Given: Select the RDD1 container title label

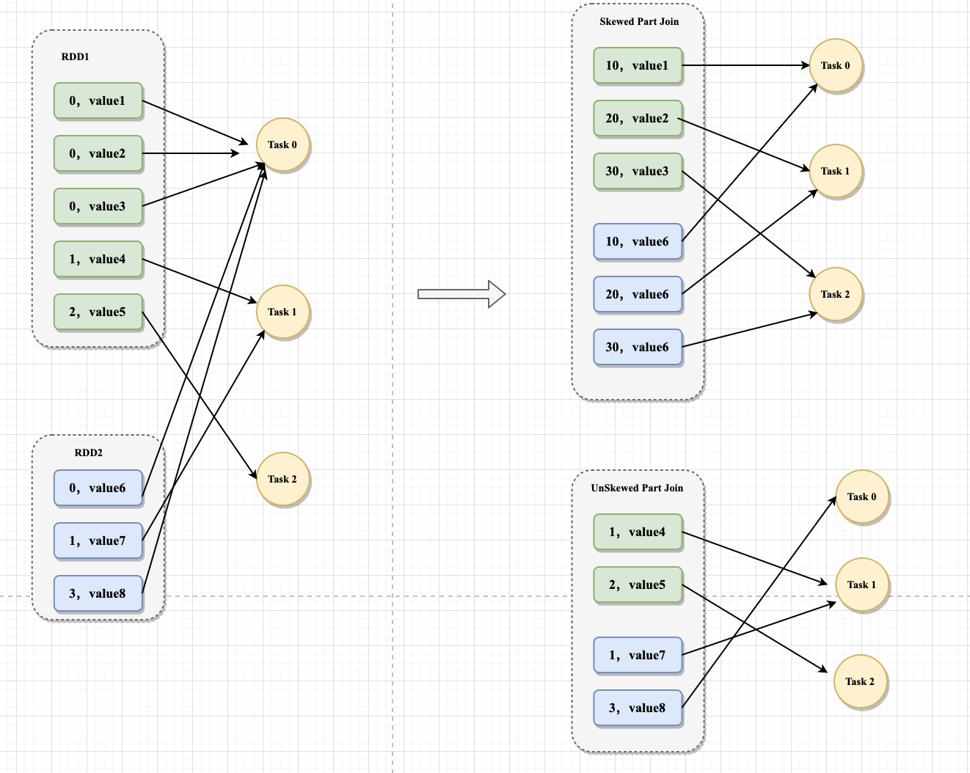Looking at the screenshot, I should [x=75, y=56].
